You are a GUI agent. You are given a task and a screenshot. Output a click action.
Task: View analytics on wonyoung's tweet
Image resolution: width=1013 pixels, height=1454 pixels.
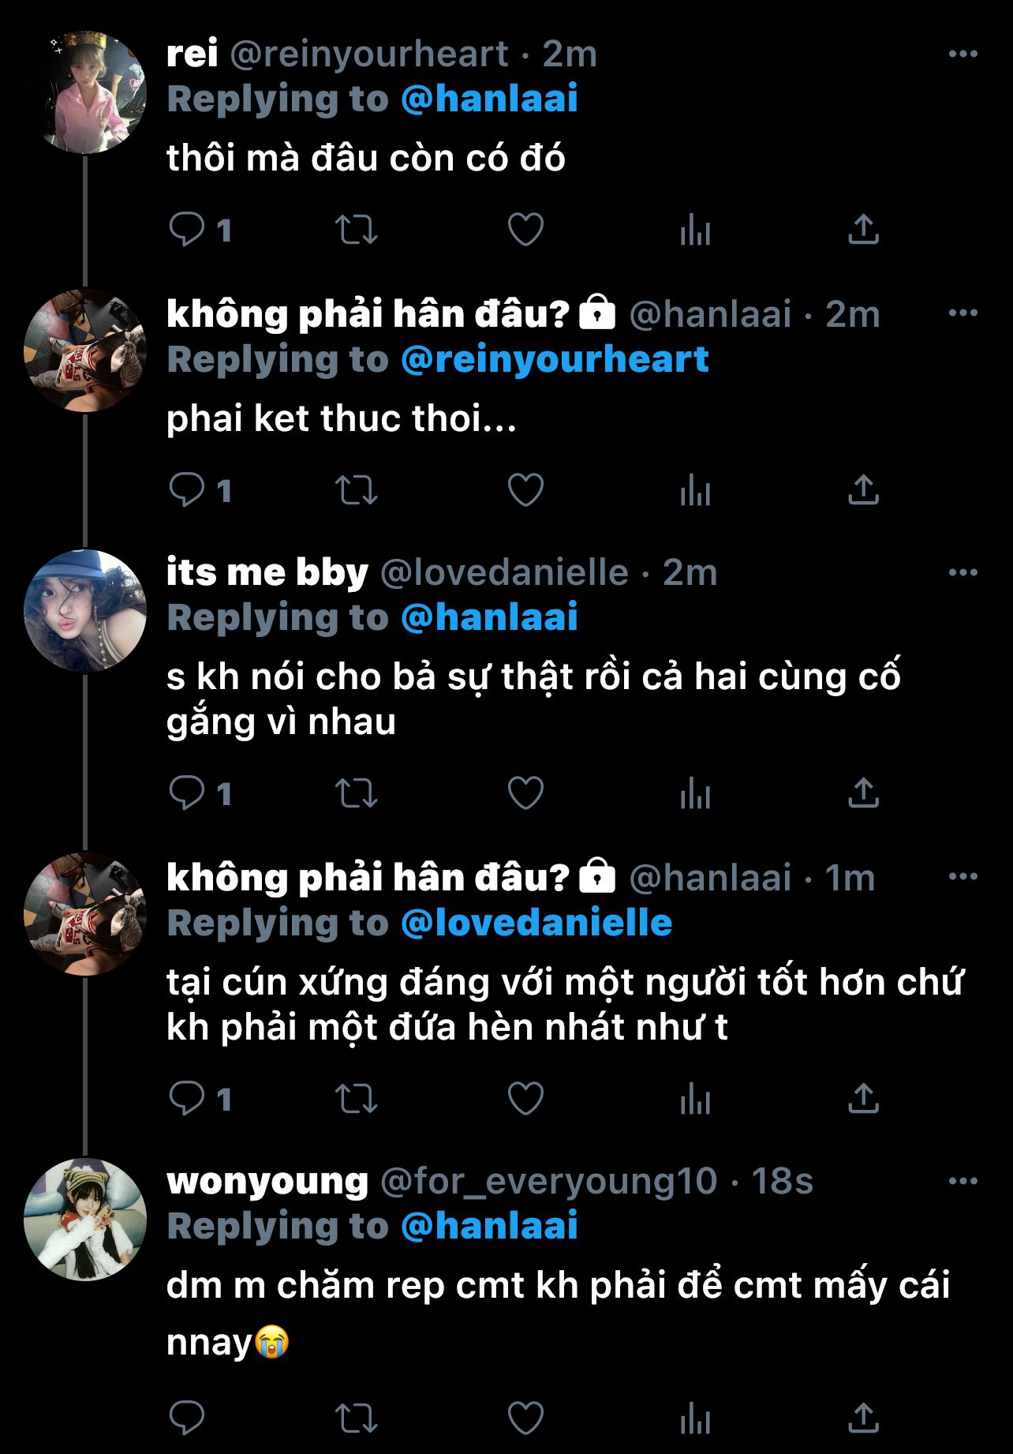pos(695,1418)
